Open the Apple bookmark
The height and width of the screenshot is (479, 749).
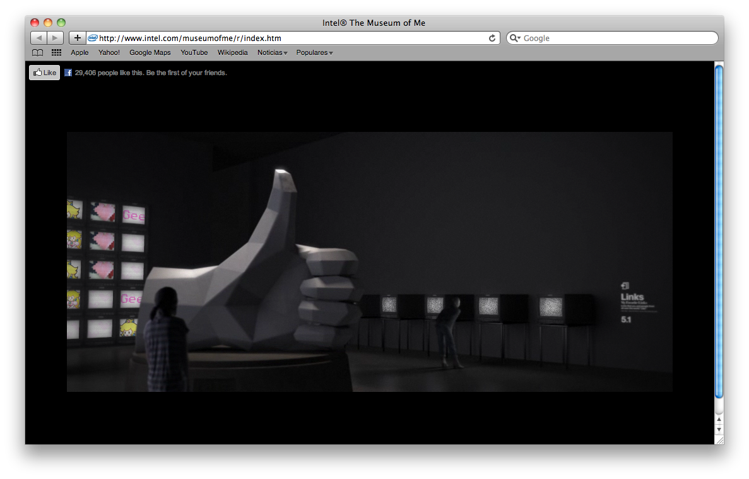pos(80,53)
